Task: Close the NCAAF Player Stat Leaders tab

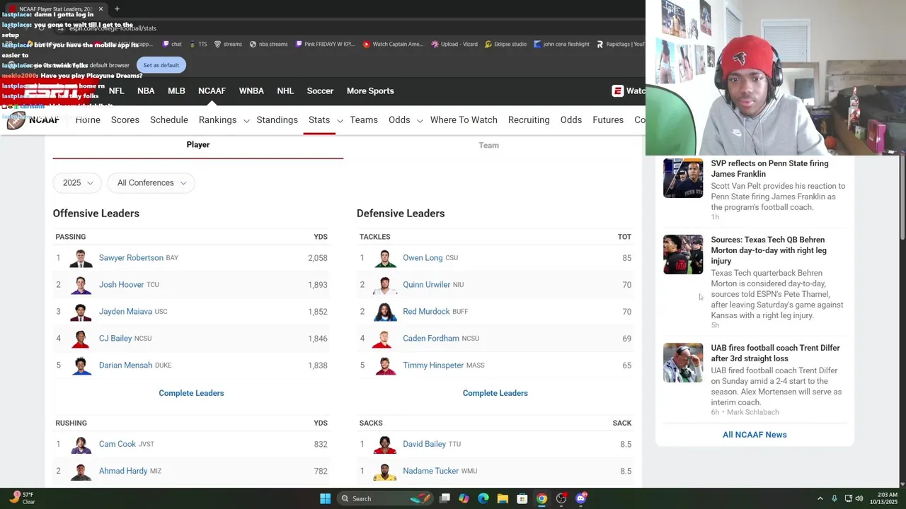Action: (101, 9)
